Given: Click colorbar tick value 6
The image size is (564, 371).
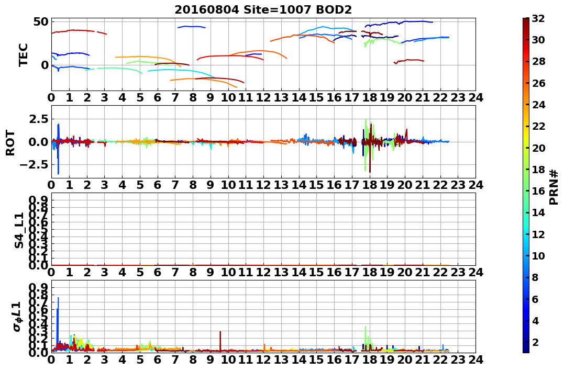Looking at the screenshot, I should [x=535, y=299].
